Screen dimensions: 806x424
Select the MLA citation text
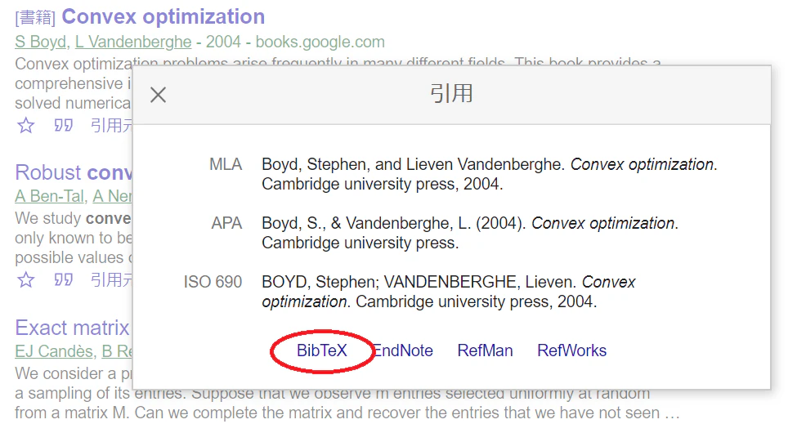point(490,174)
